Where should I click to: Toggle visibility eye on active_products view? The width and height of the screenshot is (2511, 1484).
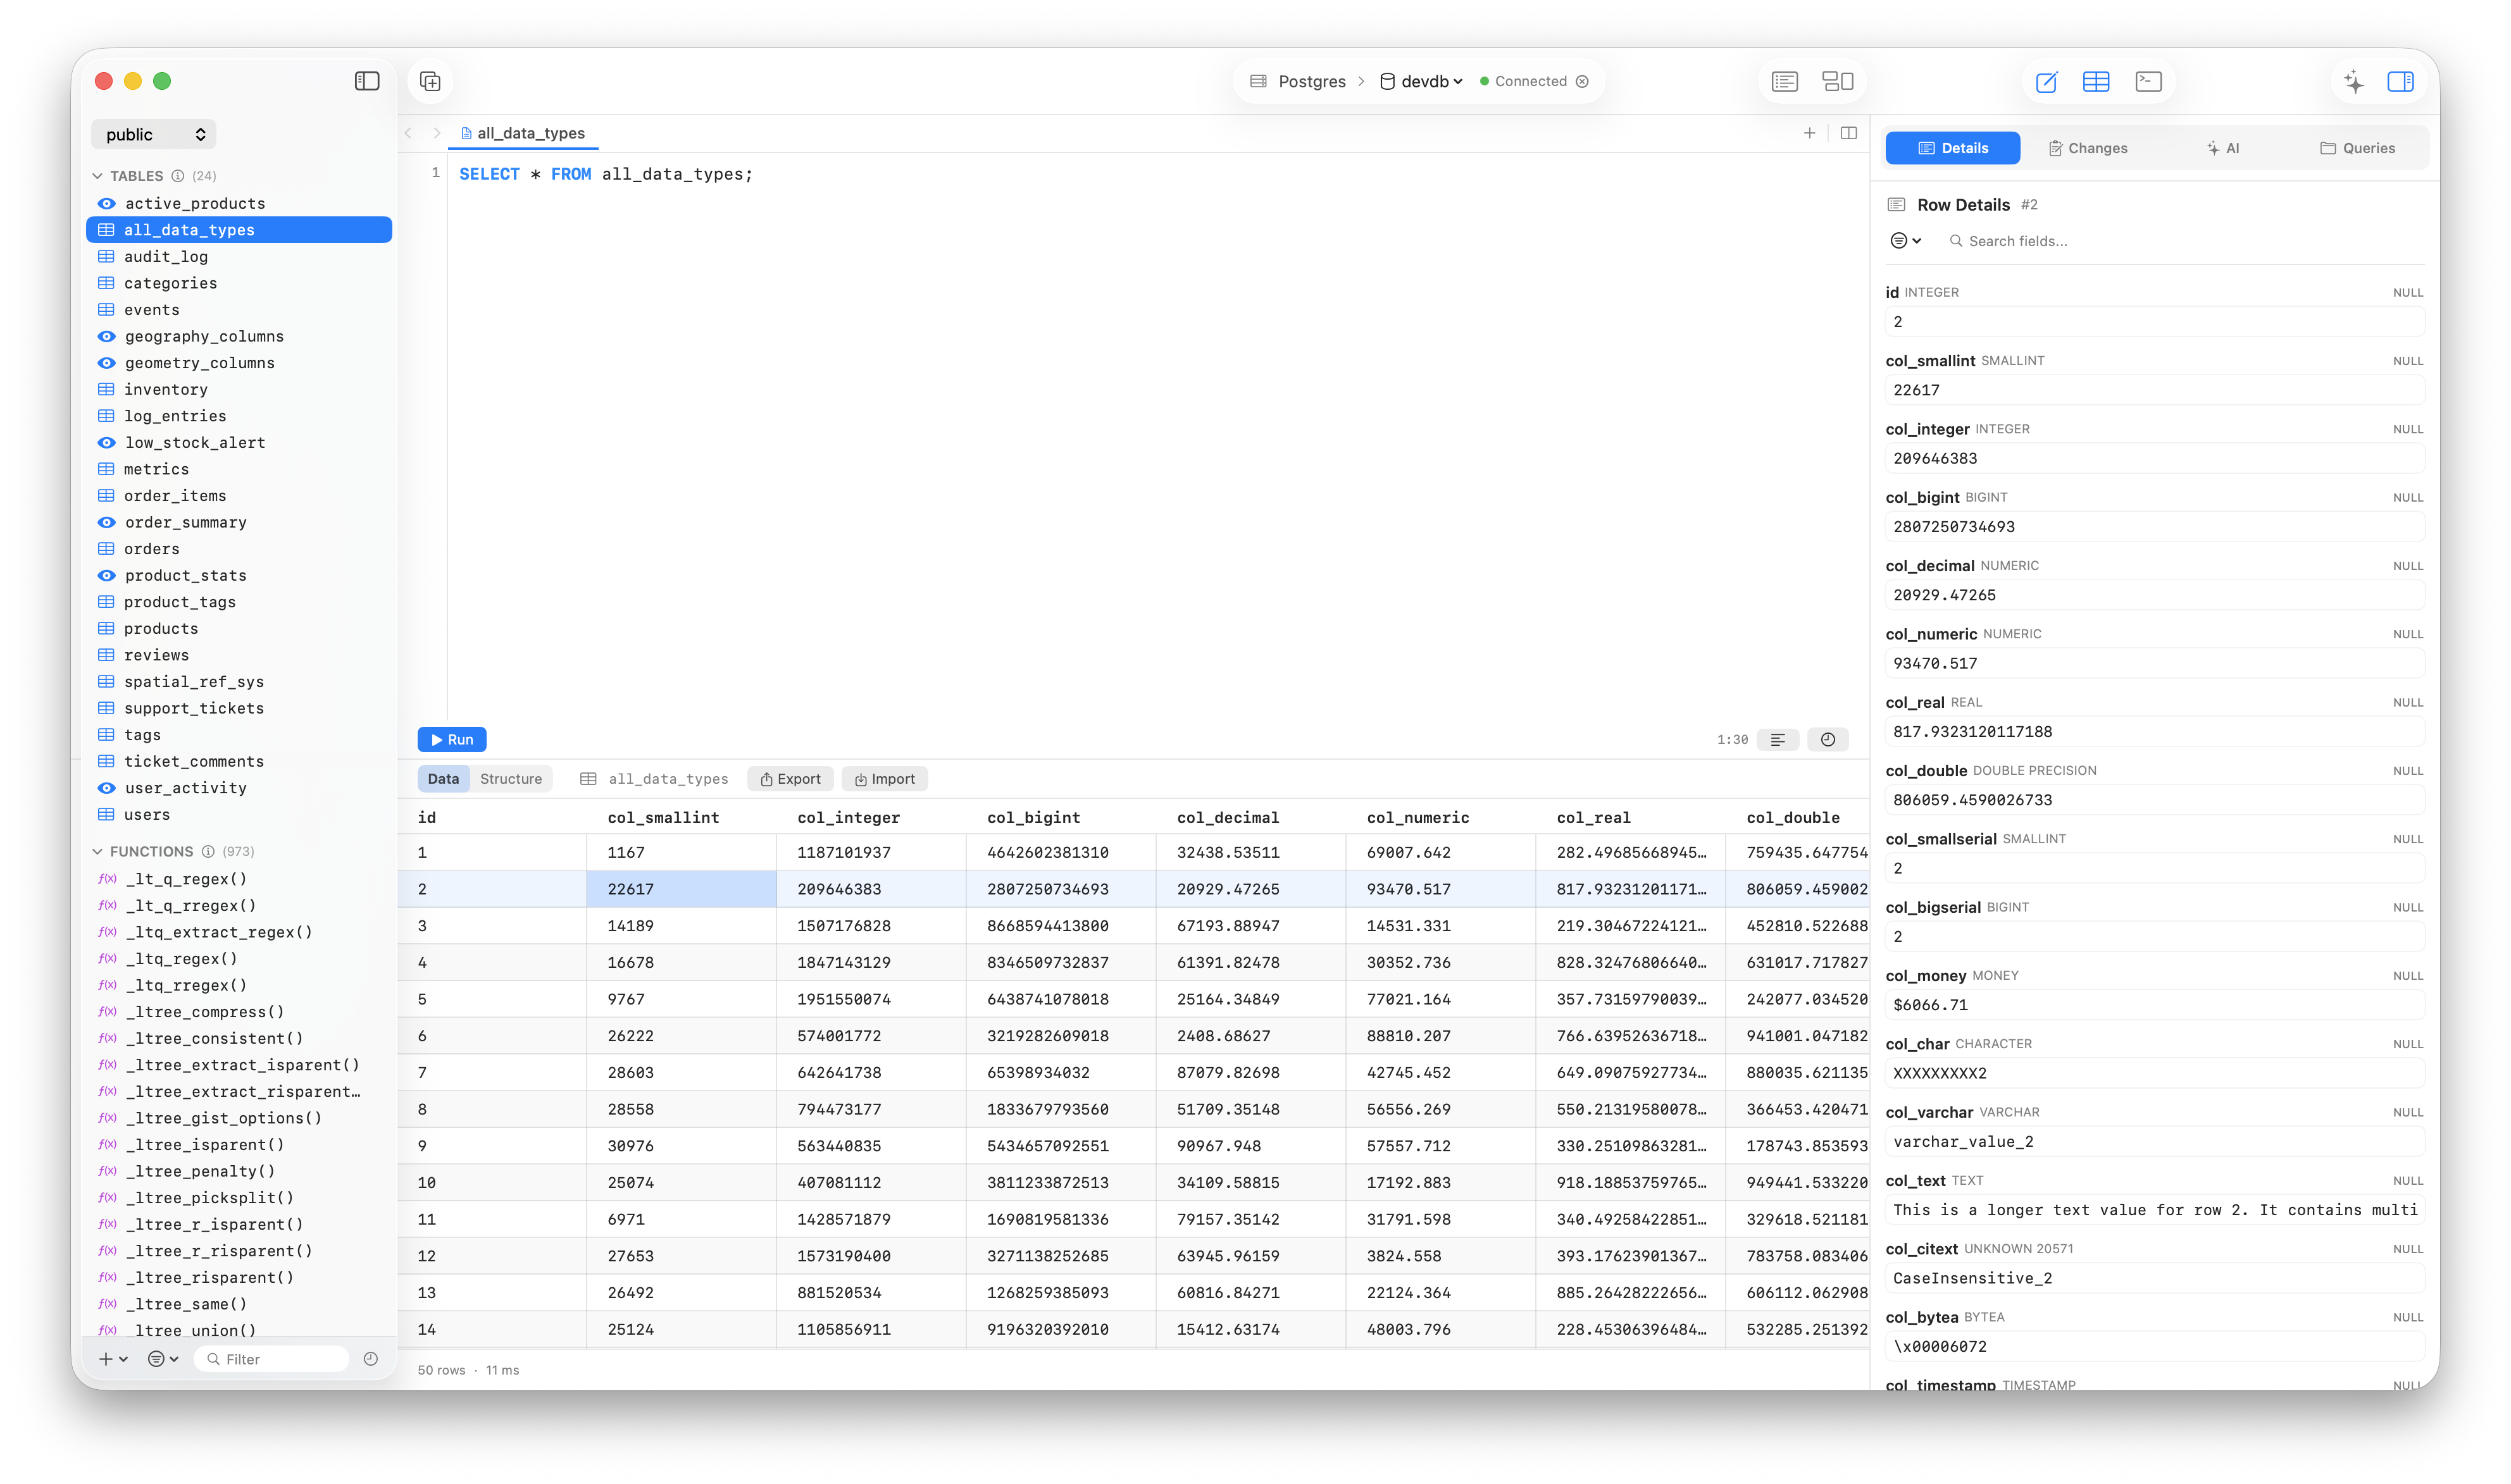[106, 203]
